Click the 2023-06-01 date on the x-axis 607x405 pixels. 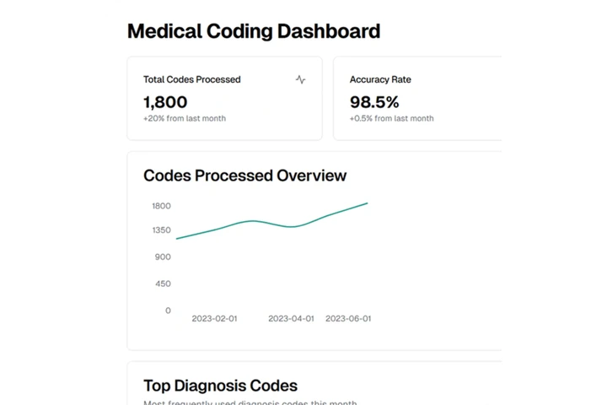[348, 319]
